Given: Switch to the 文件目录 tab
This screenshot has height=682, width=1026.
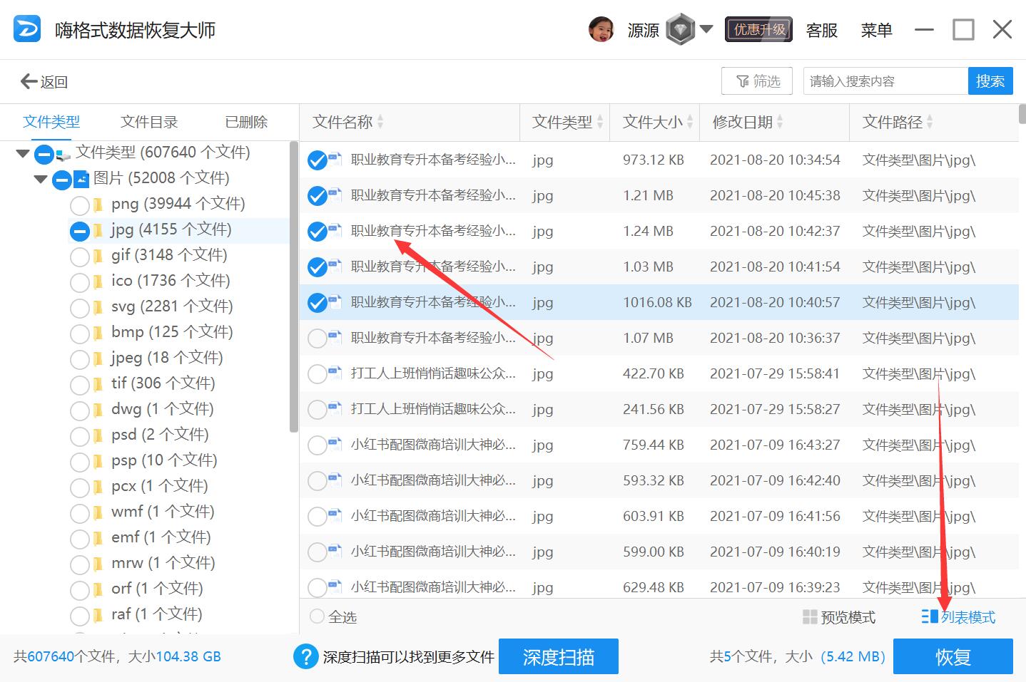Looking at the screenshot, I should pyautogui.click(x=149, y=122).
